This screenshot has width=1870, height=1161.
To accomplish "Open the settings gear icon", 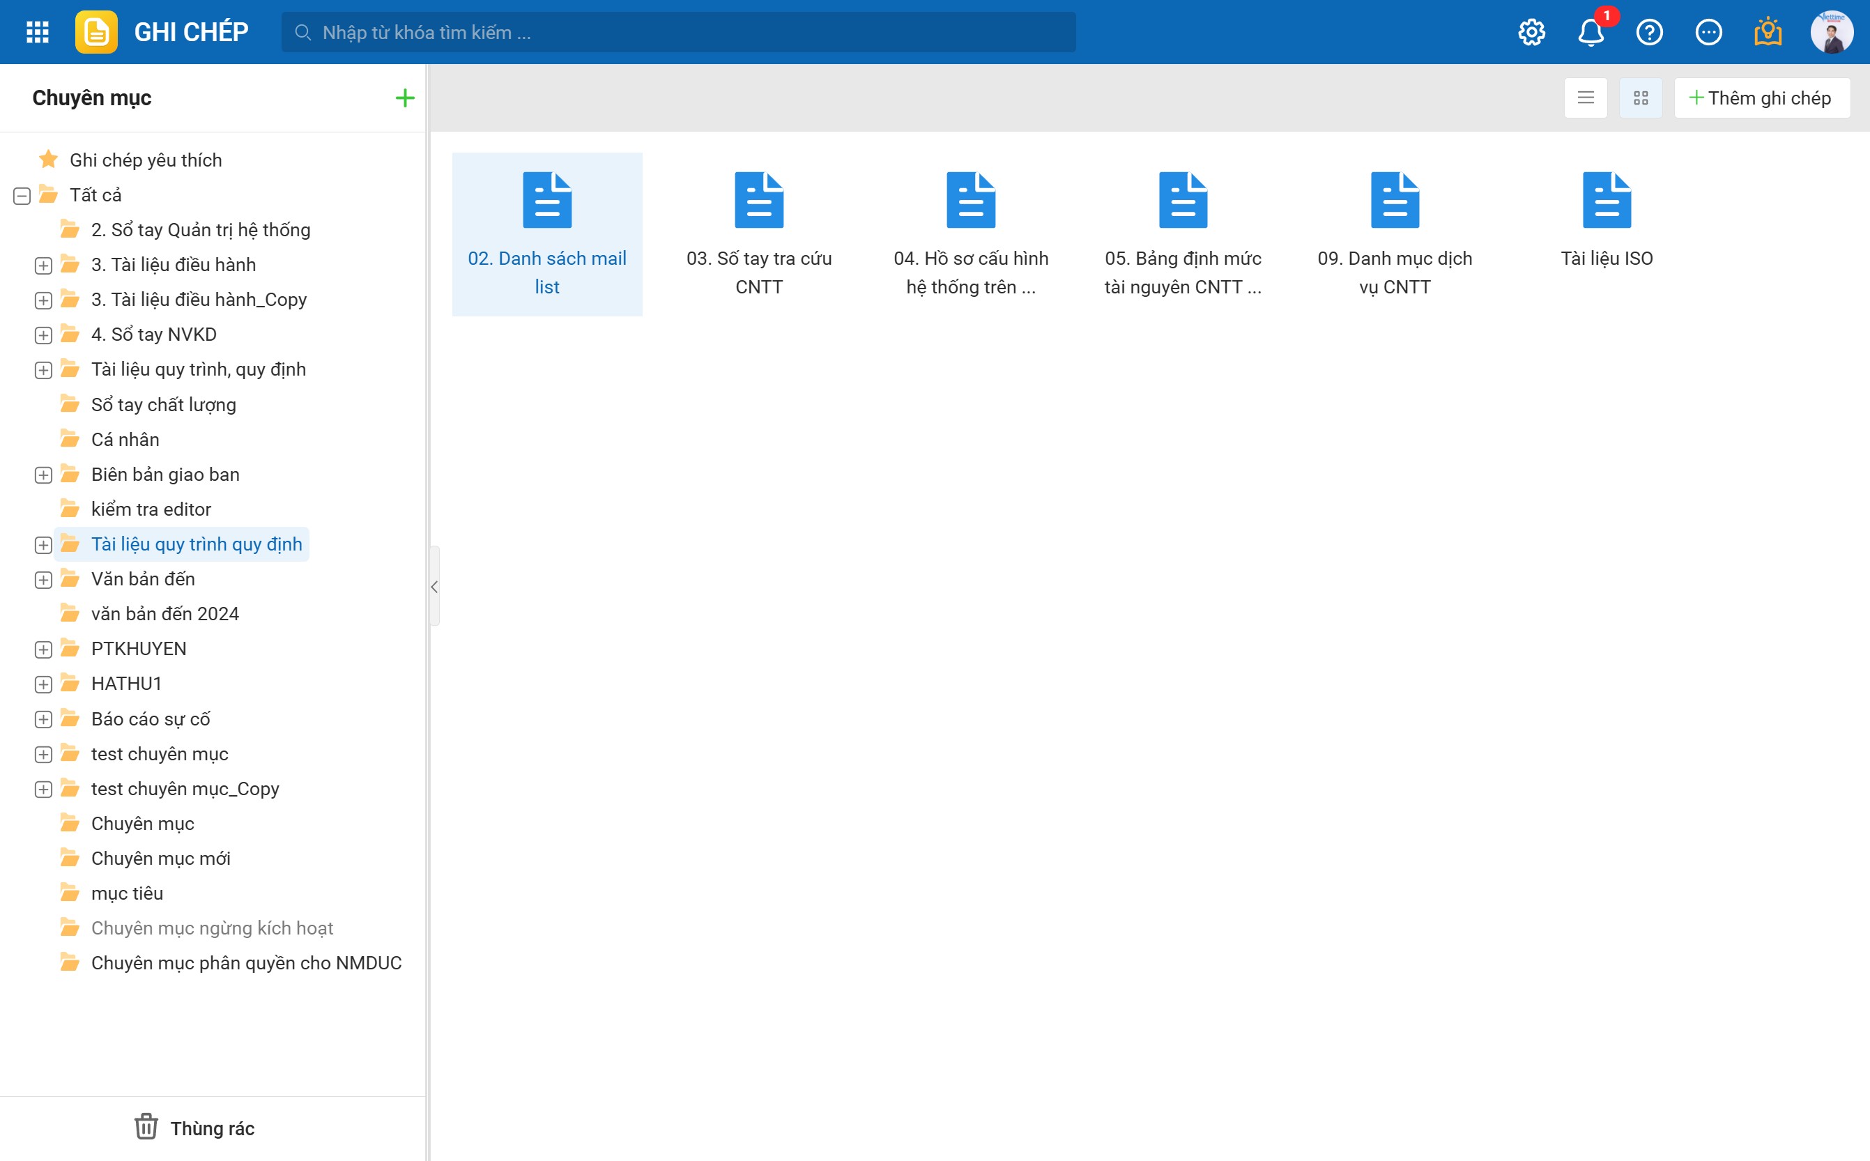I will tap(1531, 32).
